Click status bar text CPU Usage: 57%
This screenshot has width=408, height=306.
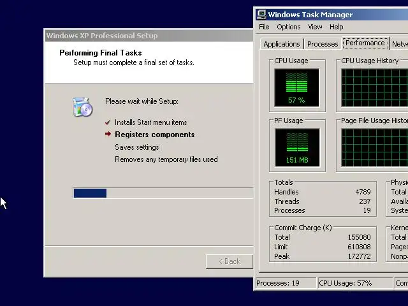(x=346, y=283)
